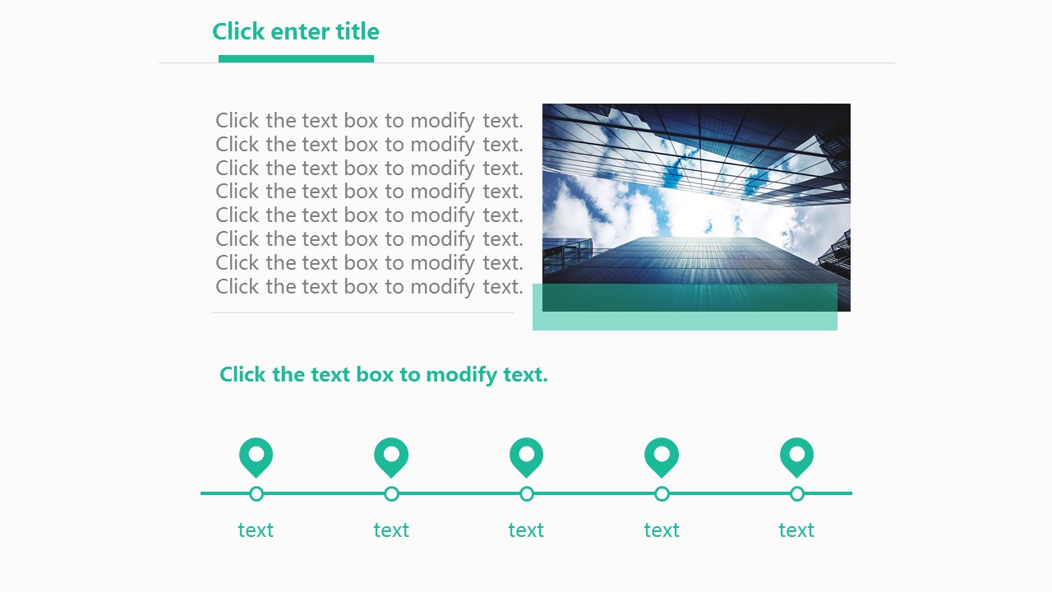
Task: Click the 'Click enter title' heading
Action: point(296,32)
